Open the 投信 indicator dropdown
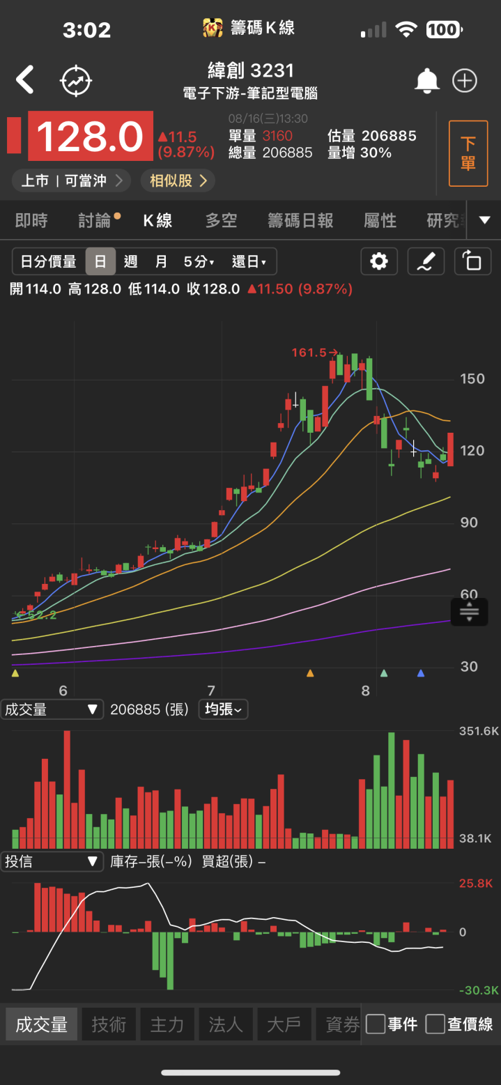The image size is (501, 1085). (52, 861)
